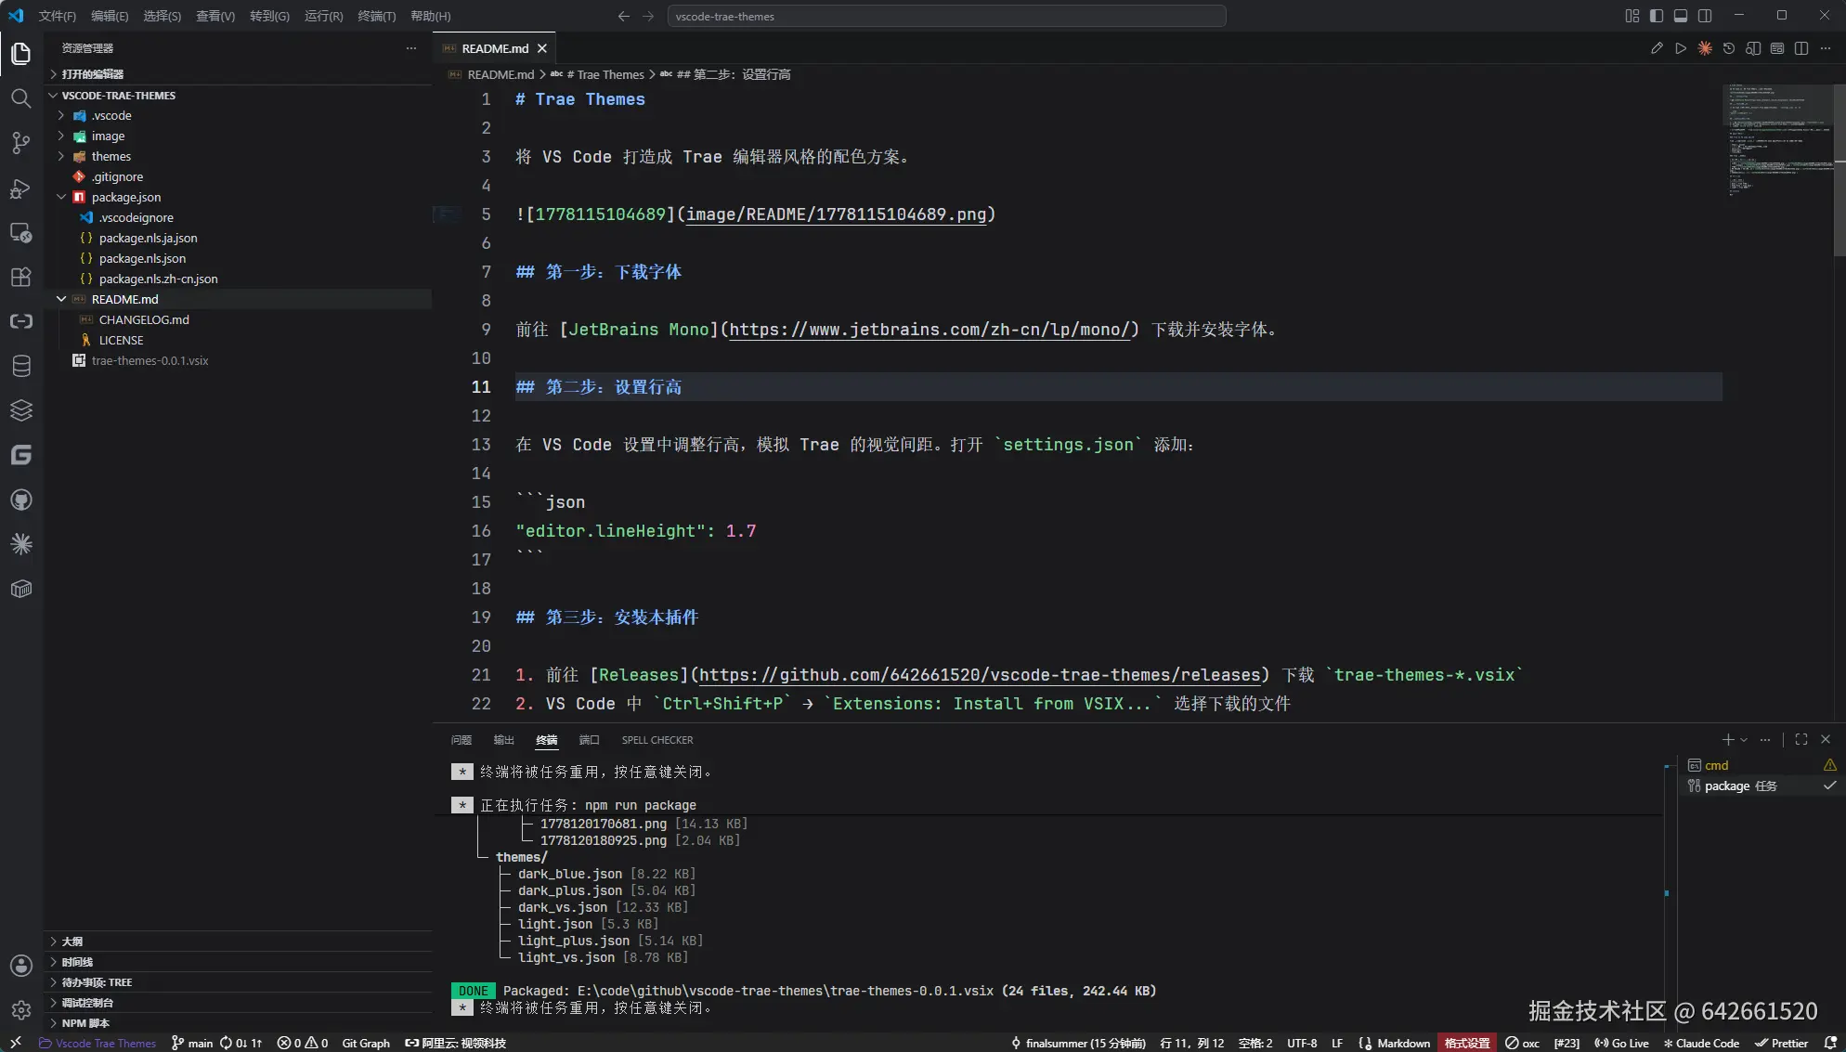This screenshot has height=1052, width=1846.
Task: Switch to the 输出 panel tab
Action: coord(504,740)
